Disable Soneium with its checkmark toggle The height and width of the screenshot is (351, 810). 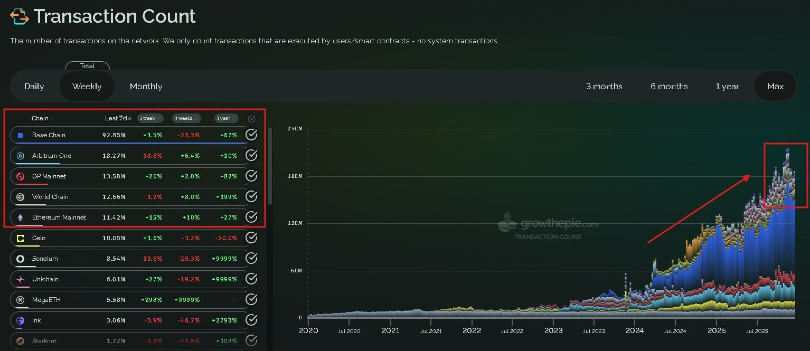251,258
